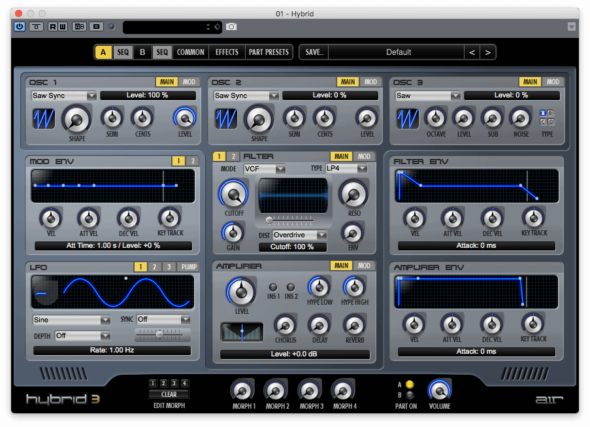Viewport: 590px width, 427px height.
Task: Click the Amplifier Env envelope graph
Action: (x=476, y=292)
